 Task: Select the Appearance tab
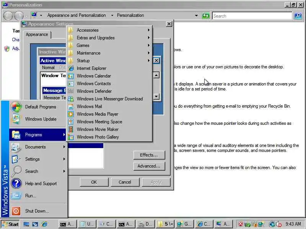click(x=37, y=34)
